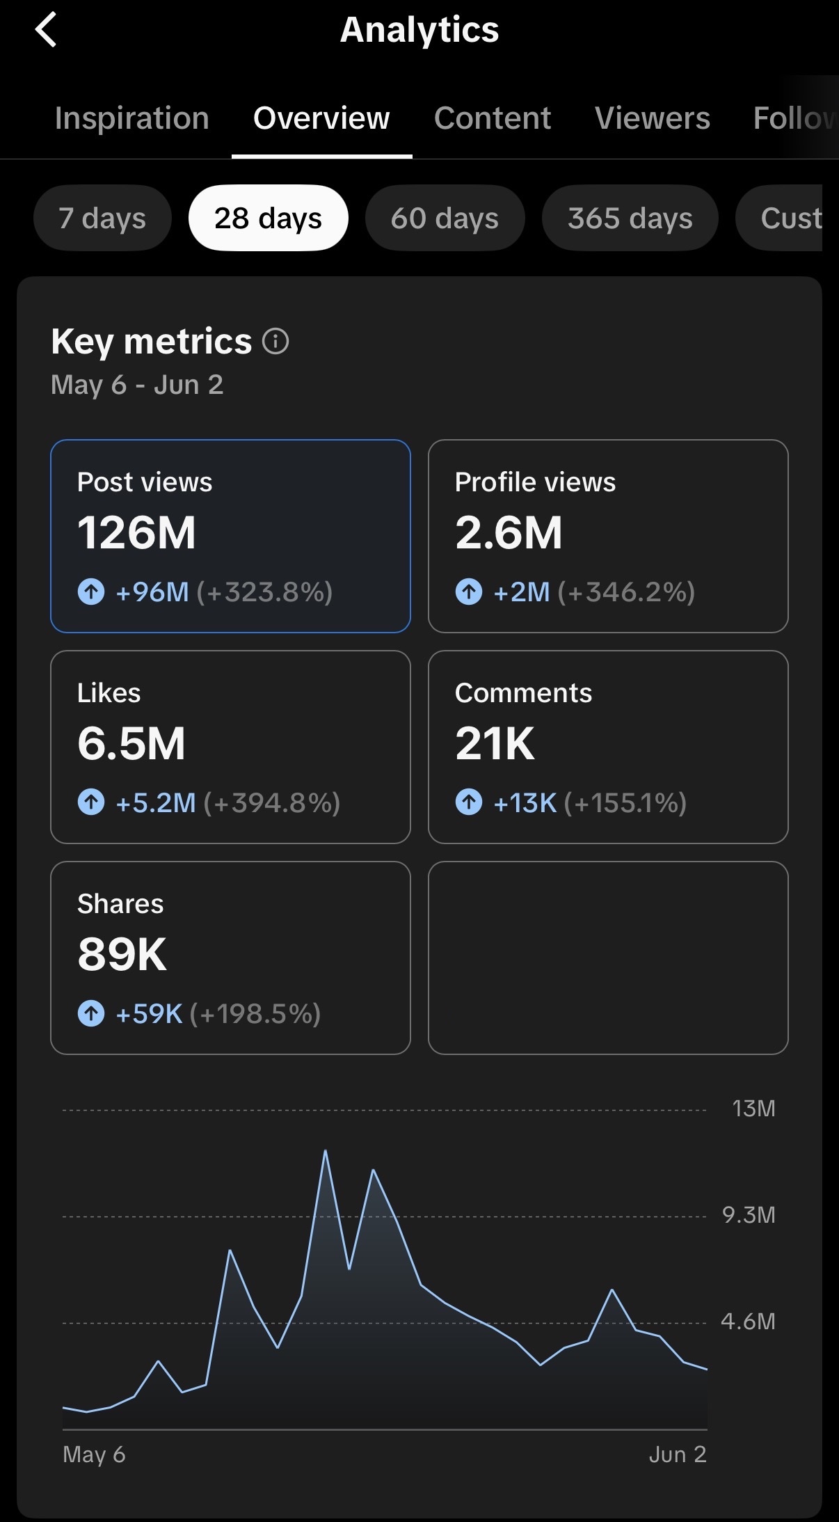Select the Shares metric card
Image resolution: width=839 pixels, height=1522 pixels.
pyautogui.click(x=230, y=958)
